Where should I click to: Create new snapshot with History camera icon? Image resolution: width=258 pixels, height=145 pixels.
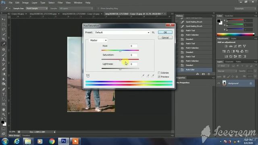pyautogui.click(x=203, y=74)
